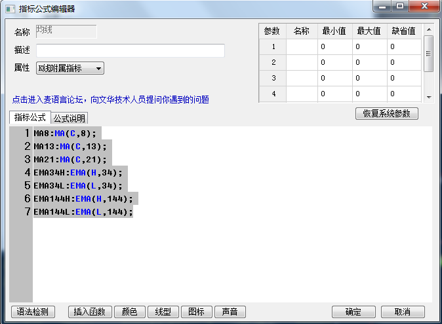Click the 描述 description input field
This screenshot has height=324, width=442.
pyautogui.click(x=131, y=50)
